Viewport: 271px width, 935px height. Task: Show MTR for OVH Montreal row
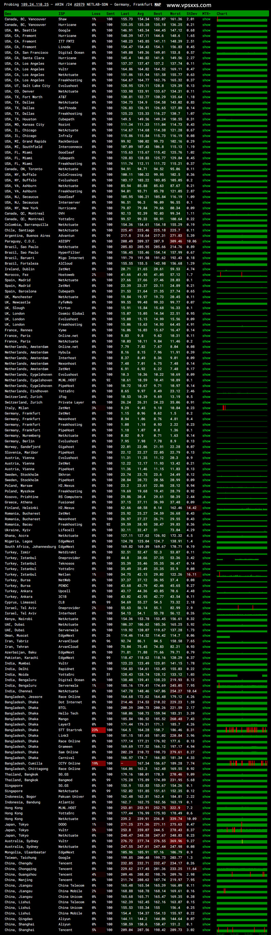click(x=206, y=214)
